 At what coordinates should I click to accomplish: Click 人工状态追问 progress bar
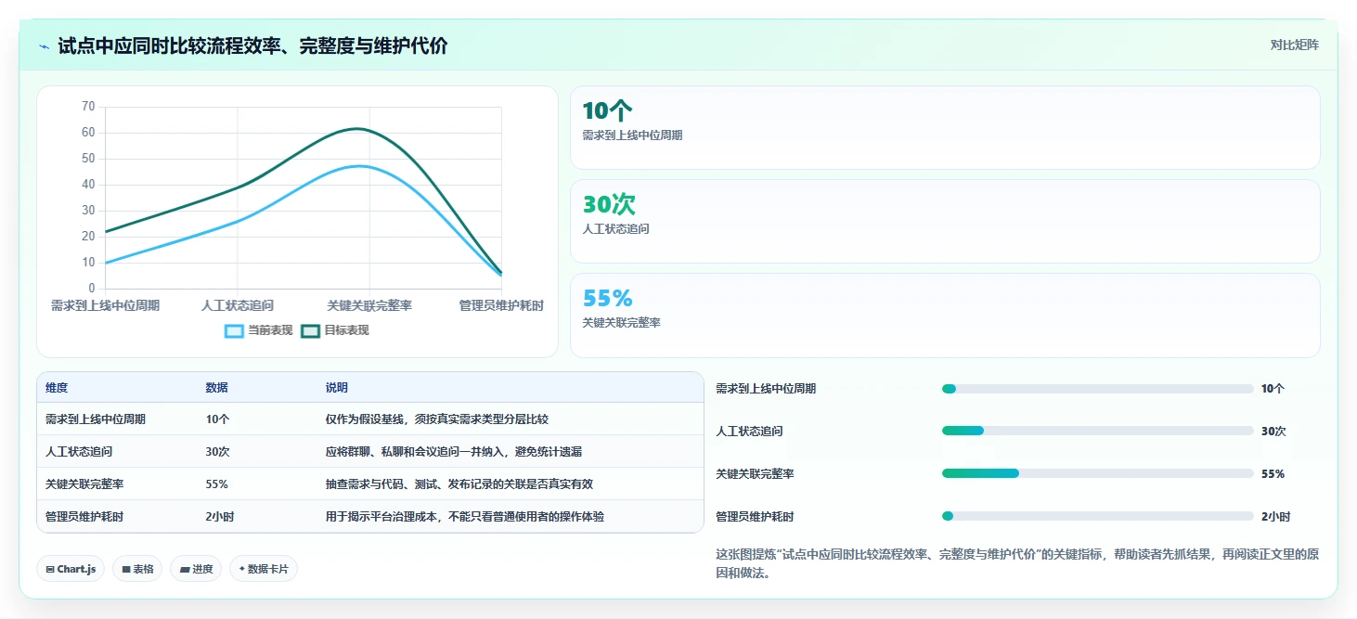pyautogui.click(x=1097, y=432)
